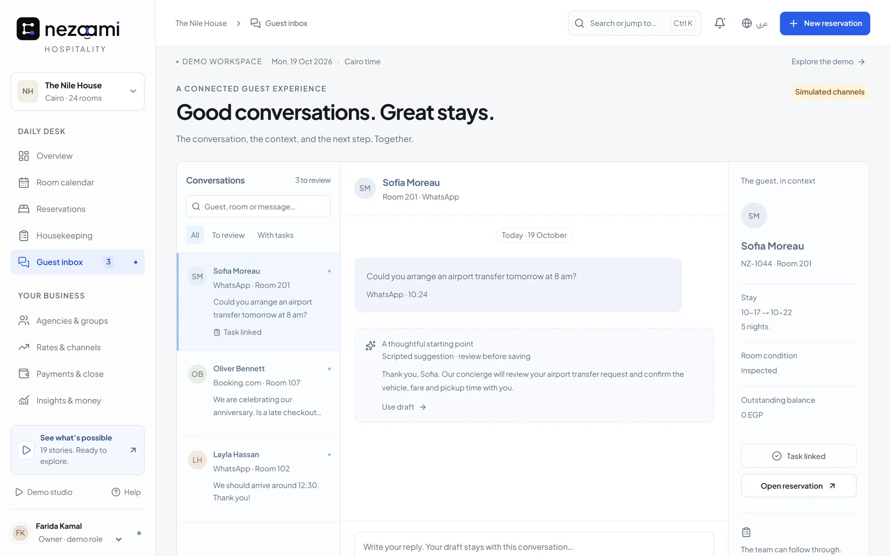Follow the Explore the demo link
Image resolution: width=890 pixels, height=556 pixels.
828,61
